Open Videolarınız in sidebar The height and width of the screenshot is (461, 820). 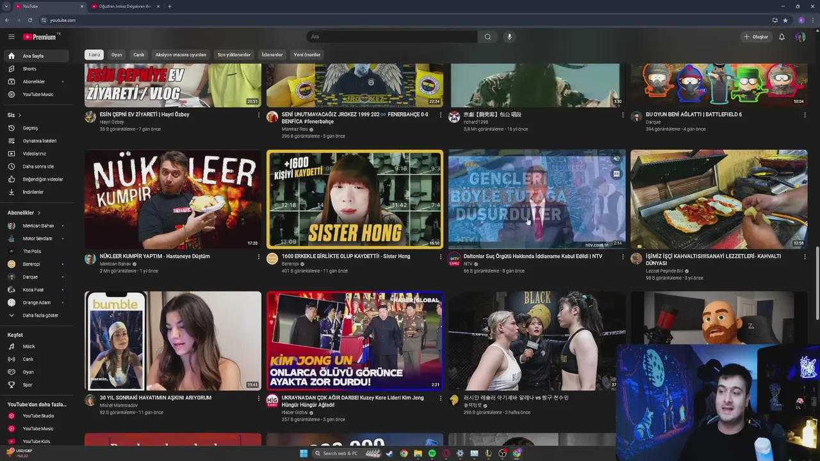pos(37,154)
